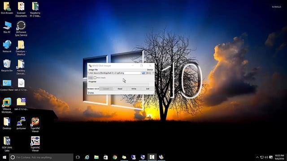Click the Done status text
Viewport: 287px width, 161px height.
pyautogui.click(x=91, y=93)
